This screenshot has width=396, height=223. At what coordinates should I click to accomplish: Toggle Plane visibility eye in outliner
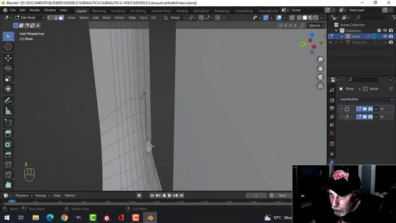pyautogui.click(x=385, y=37)
